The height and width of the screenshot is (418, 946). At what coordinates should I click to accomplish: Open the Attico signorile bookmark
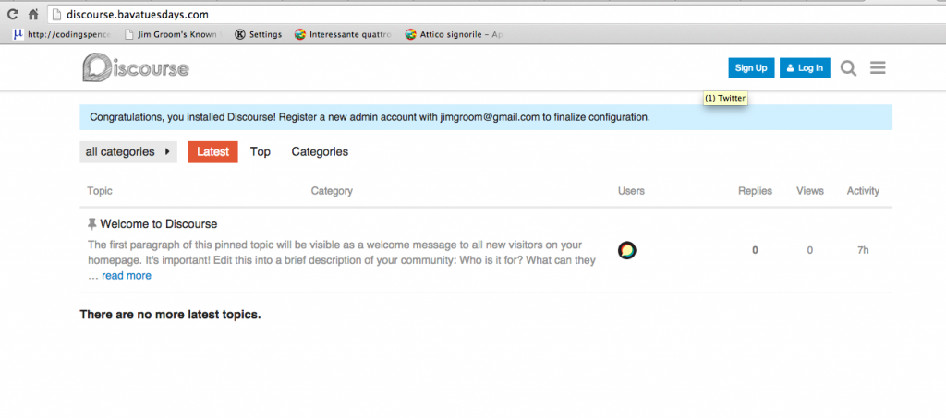[x=454, y=34]
